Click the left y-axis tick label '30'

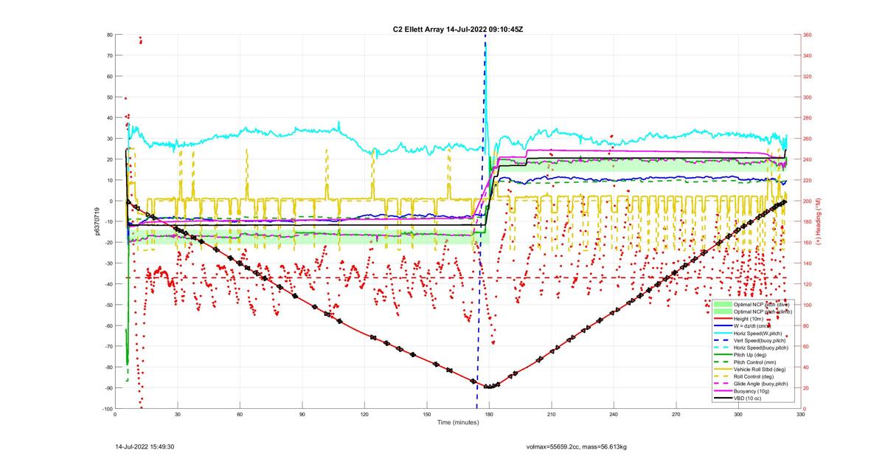[109, 139]
